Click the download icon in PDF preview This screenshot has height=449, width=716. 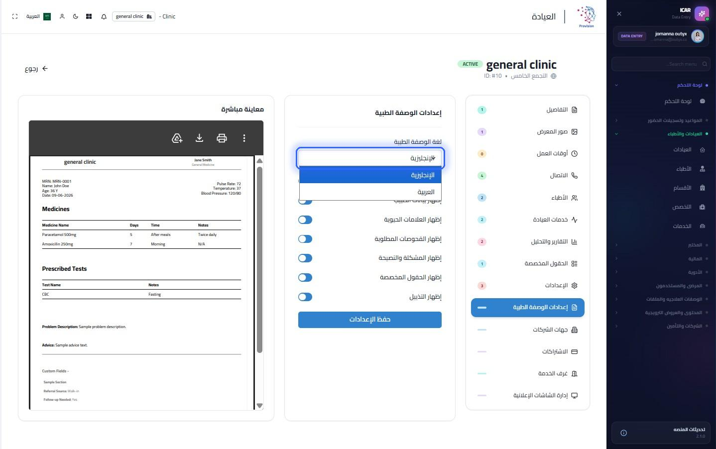click(199, 138)
